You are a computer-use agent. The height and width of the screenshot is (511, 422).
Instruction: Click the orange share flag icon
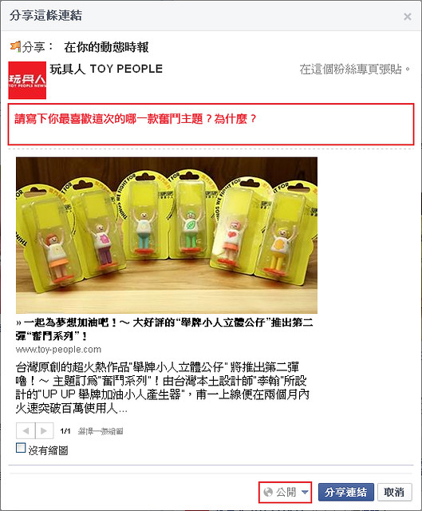click(15, 46)
